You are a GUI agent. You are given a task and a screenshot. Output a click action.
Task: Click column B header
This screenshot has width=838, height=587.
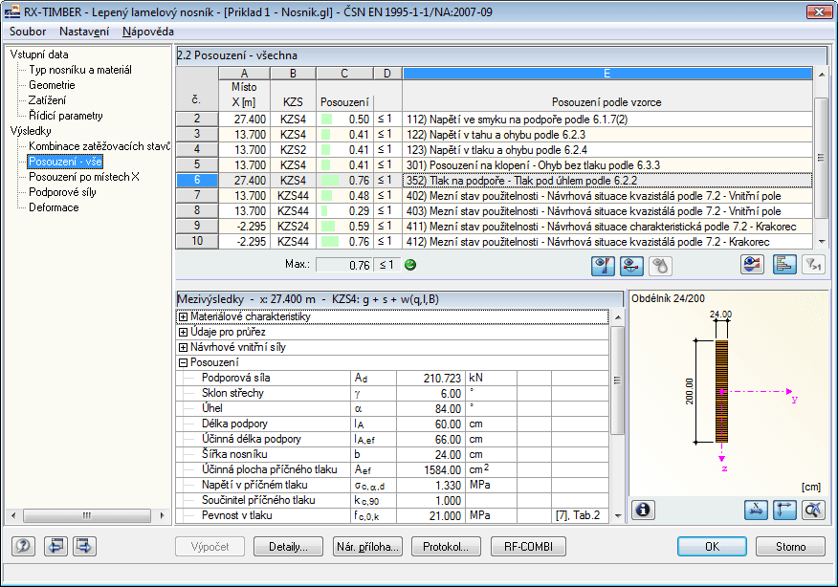[x=293, y=74]
